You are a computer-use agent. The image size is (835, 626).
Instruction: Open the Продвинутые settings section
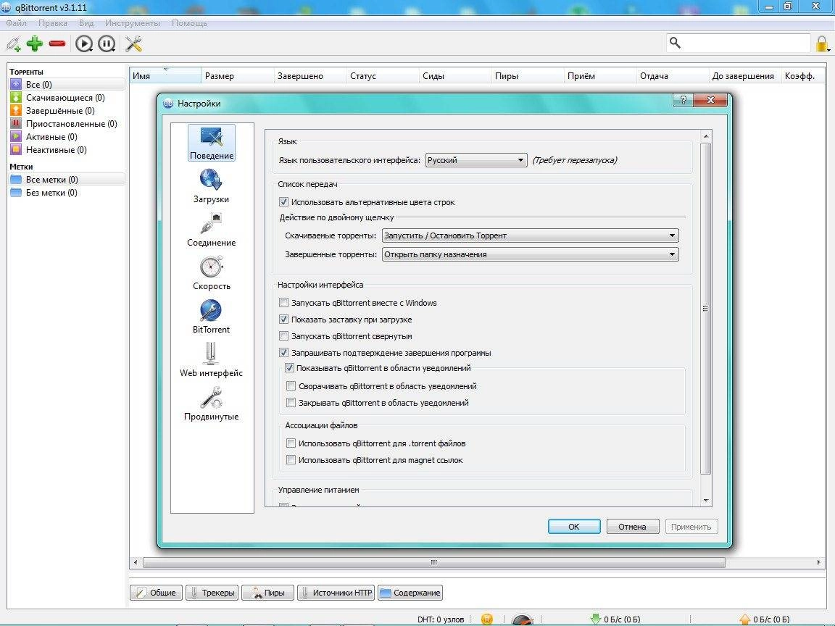click(x=212, y=404)
